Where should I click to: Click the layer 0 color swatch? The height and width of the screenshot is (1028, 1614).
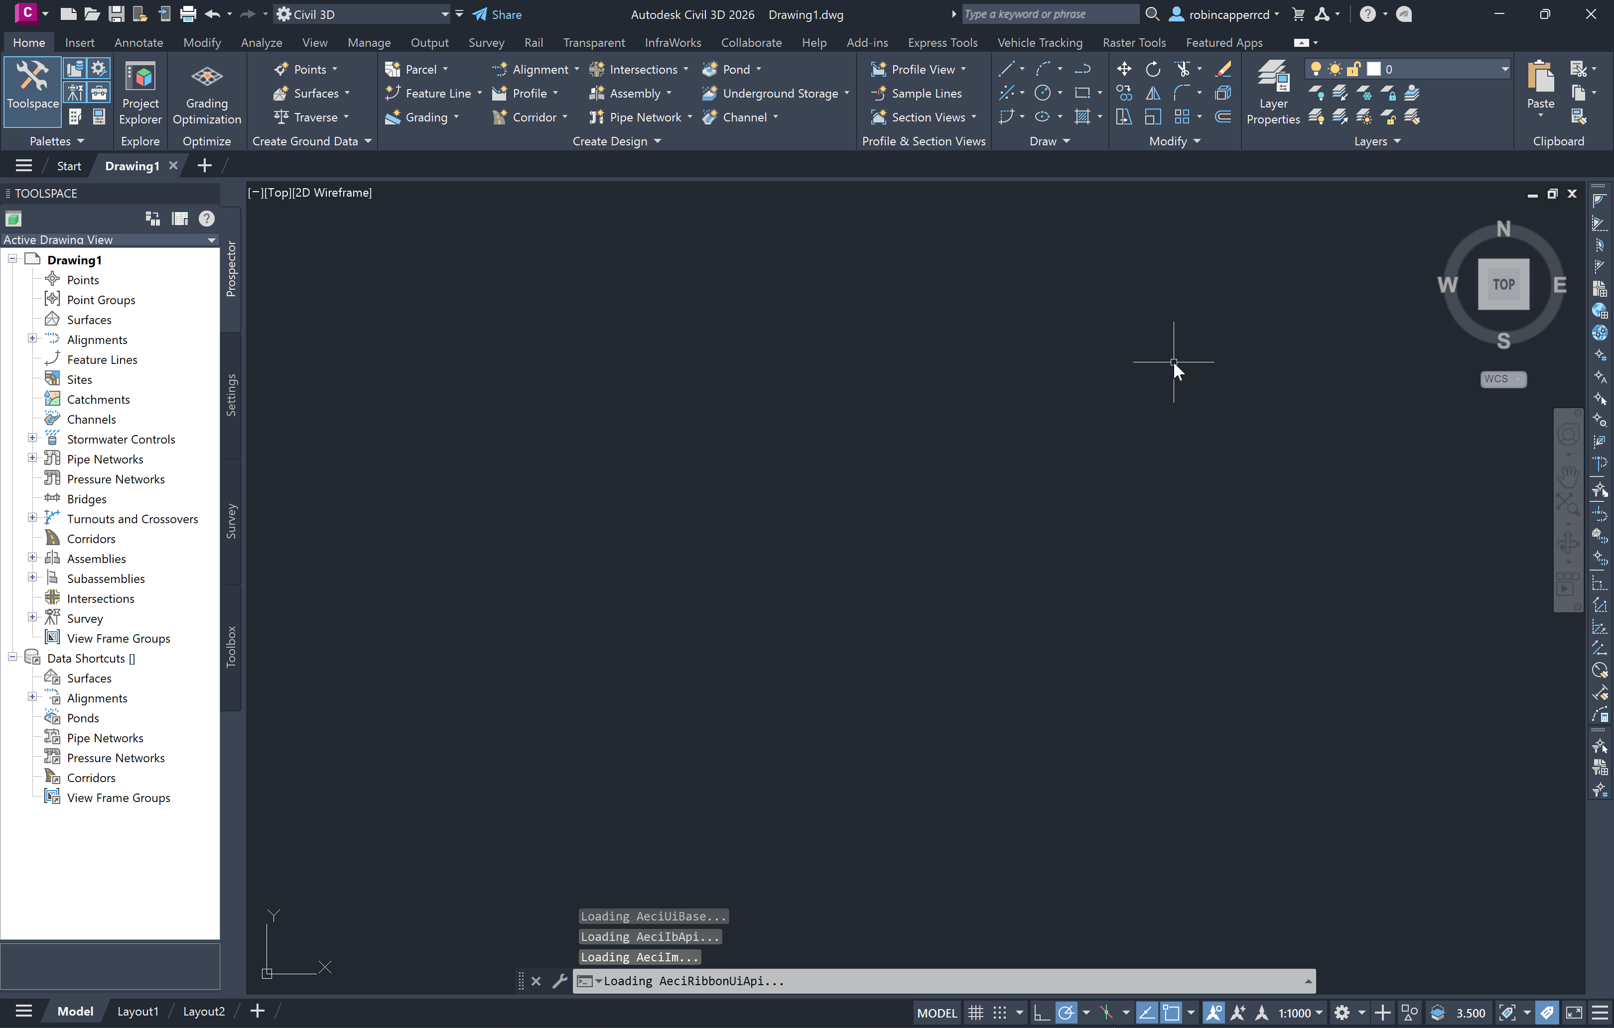click(1373, 69)
